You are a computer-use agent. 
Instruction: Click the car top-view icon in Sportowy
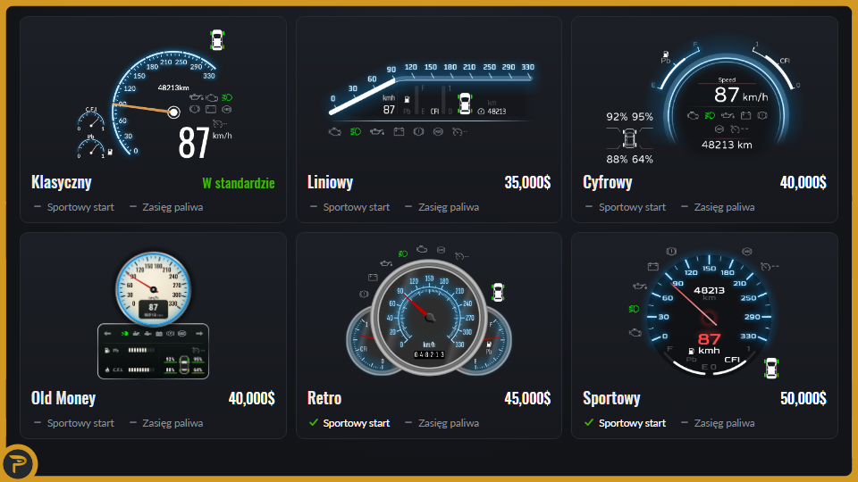[x=771, y=369]
